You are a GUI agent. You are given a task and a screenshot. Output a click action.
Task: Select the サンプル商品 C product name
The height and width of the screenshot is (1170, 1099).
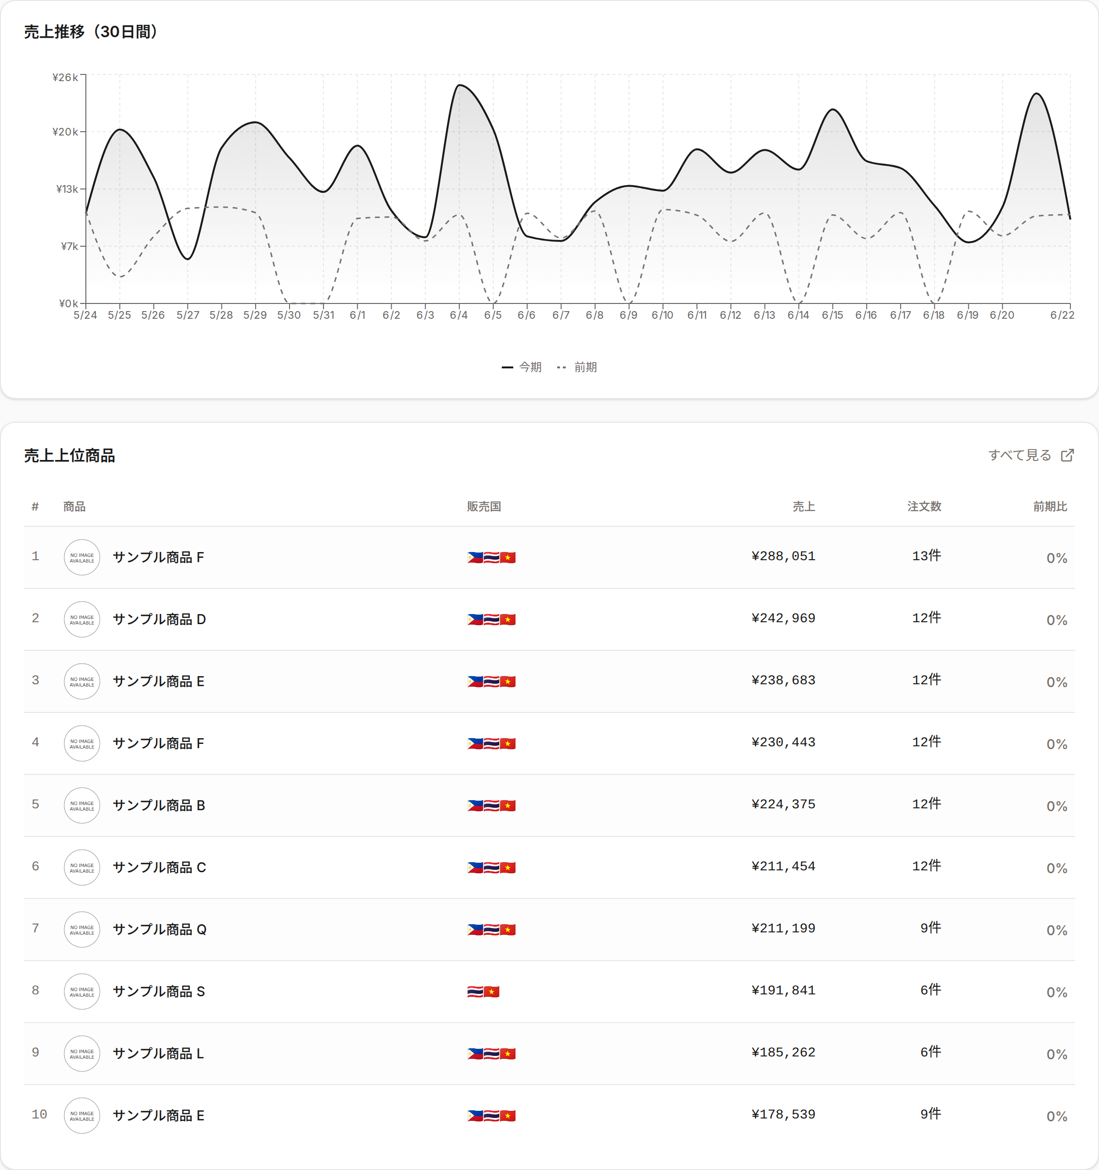point(159,867)
